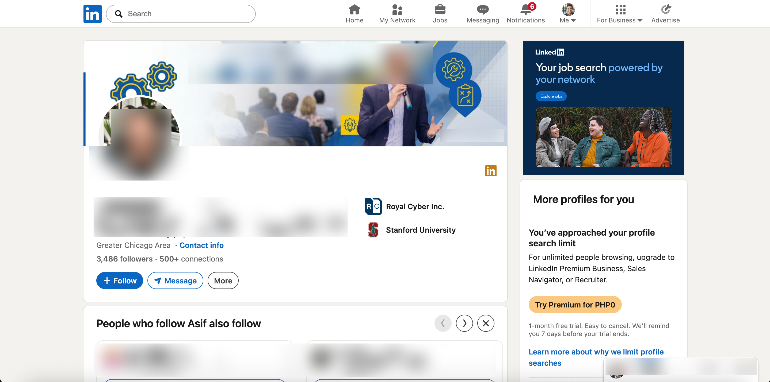Click the Advertise icon
The width and height of the screenshot is (770, 382).
coord(665,10)
